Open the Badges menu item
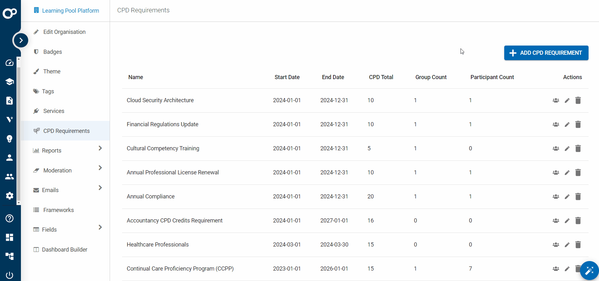The image size is (599, 281). click(53, 52)
